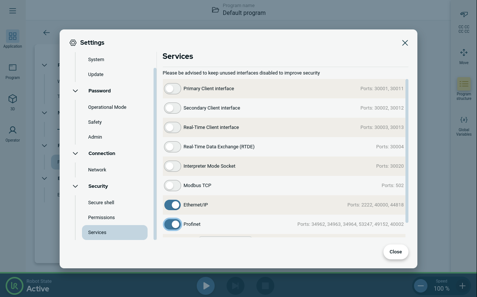This screenshot has height=297, width=477.
Task: Enable the Primary Client interface toggle
Action: click(173, 89)
